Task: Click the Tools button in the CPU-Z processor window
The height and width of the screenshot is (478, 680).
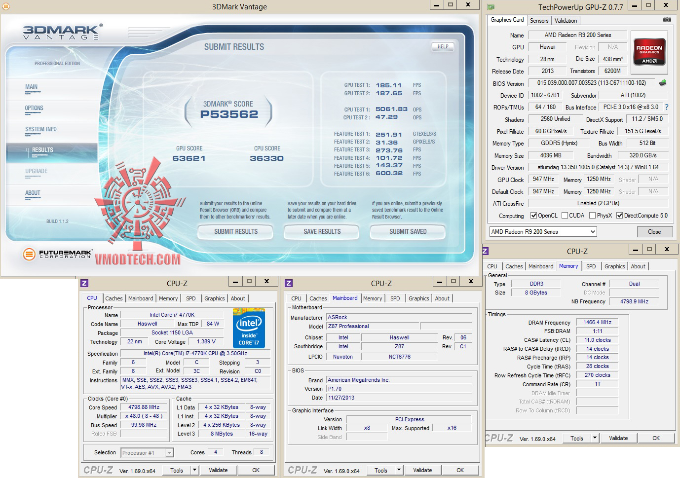Action: click(177, 470)
